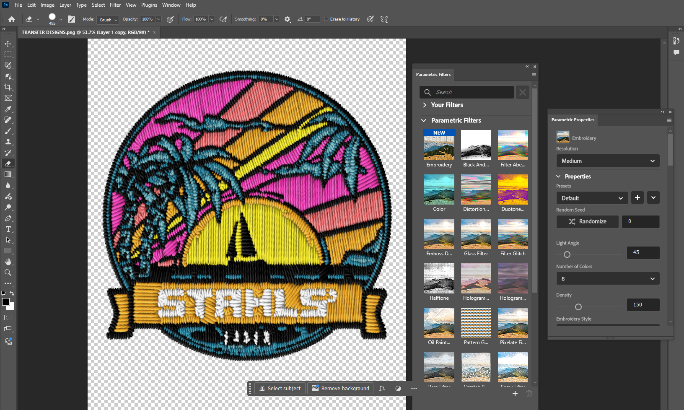This screenshot has width=684, height=410.
Task: Open the File menu
Action: click(18, 5)
